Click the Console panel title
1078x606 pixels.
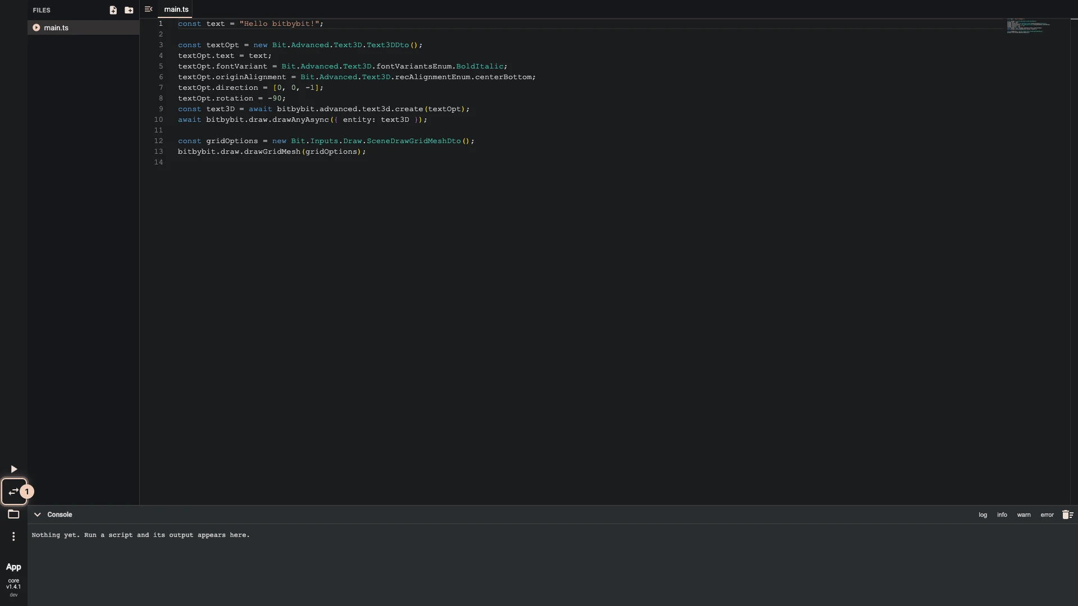60,515
